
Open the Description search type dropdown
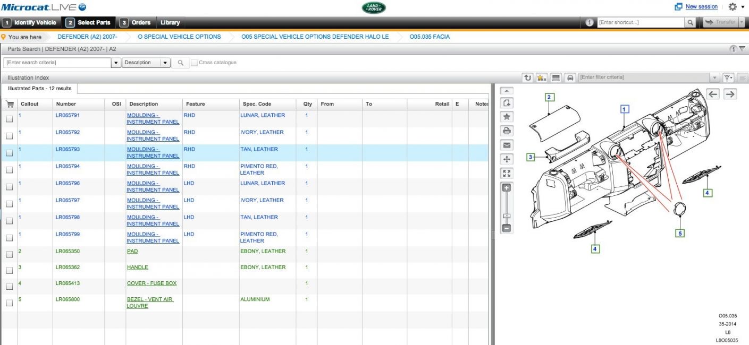coord(146,63)
